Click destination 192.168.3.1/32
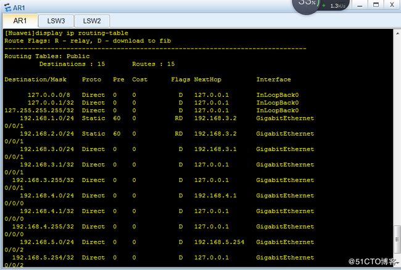The width and height of the screenshot is (401, 270). tap(47, 165)
